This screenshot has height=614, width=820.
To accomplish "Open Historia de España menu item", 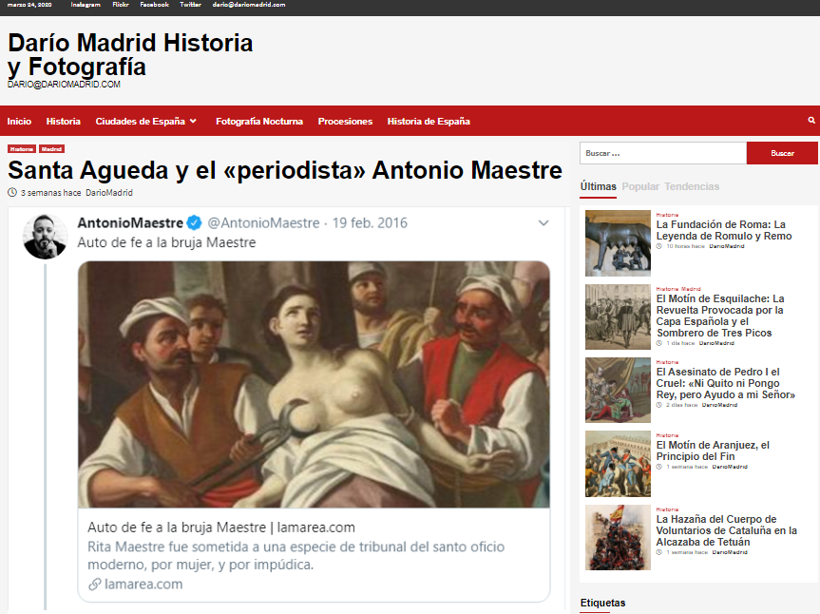I will 429,122.
